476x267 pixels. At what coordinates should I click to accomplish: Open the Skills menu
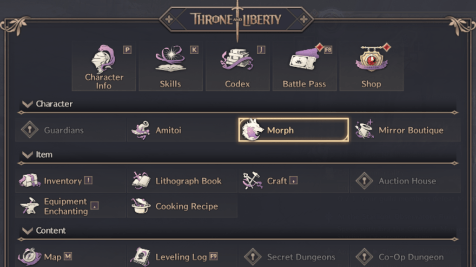(x=171, y=65)
